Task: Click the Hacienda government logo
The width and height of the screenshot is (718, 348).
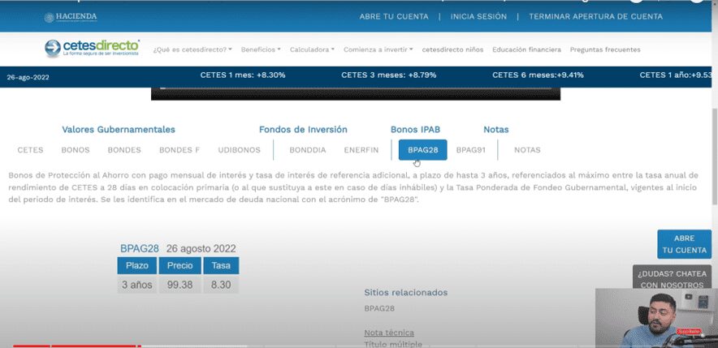Action: click(x=71, y=16)
